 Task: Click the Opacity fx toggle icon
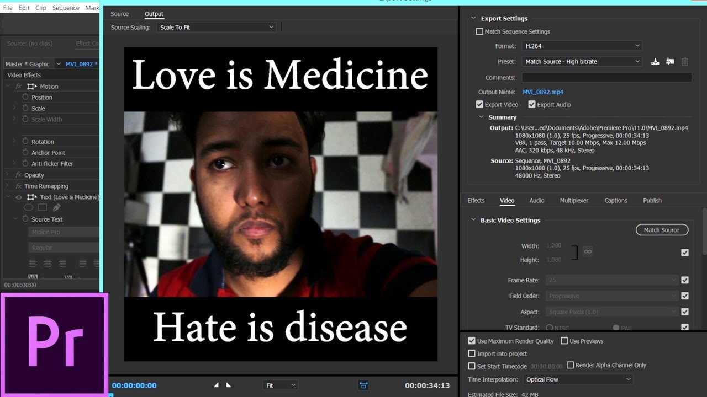(x=18, y=175)
